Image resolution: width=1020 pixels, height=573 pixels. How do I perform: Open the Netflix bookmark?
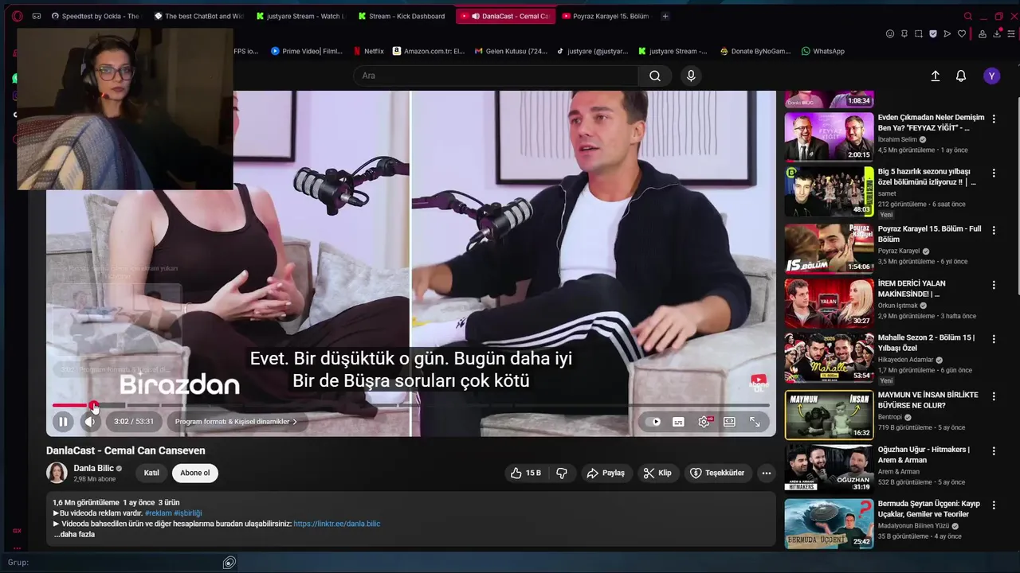pyautogui.click(x=368, y=51)
